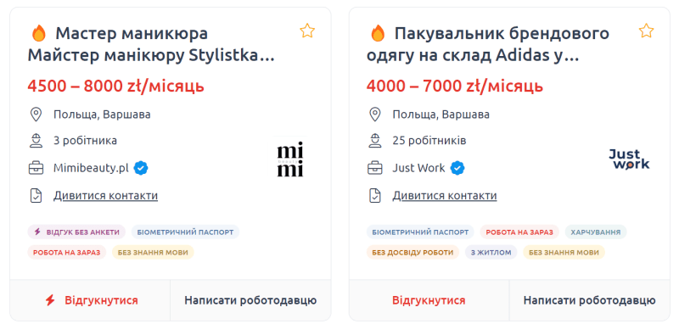
Task: Write to the Mimibeauty employer
Action: tap(250, 300)
